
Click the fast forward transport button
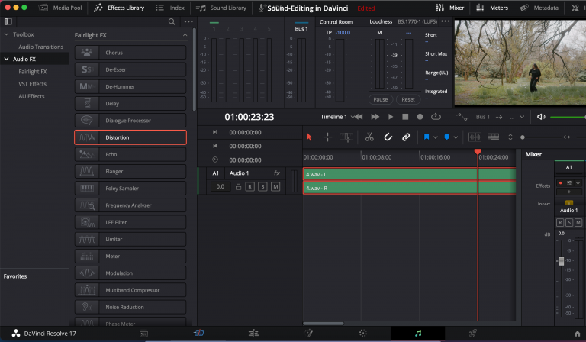pos(375,117)
